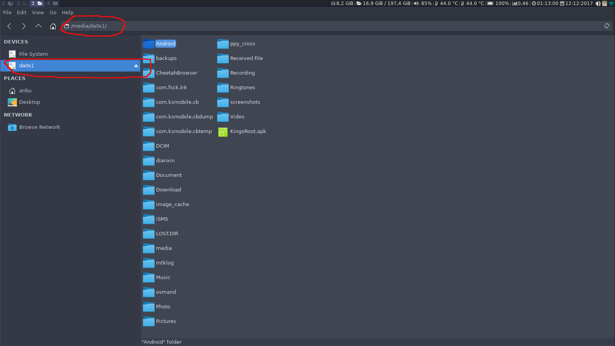This screenshot has height=346, width=615.
Task: Open the Go menu
Action: (x=53, y=12)
